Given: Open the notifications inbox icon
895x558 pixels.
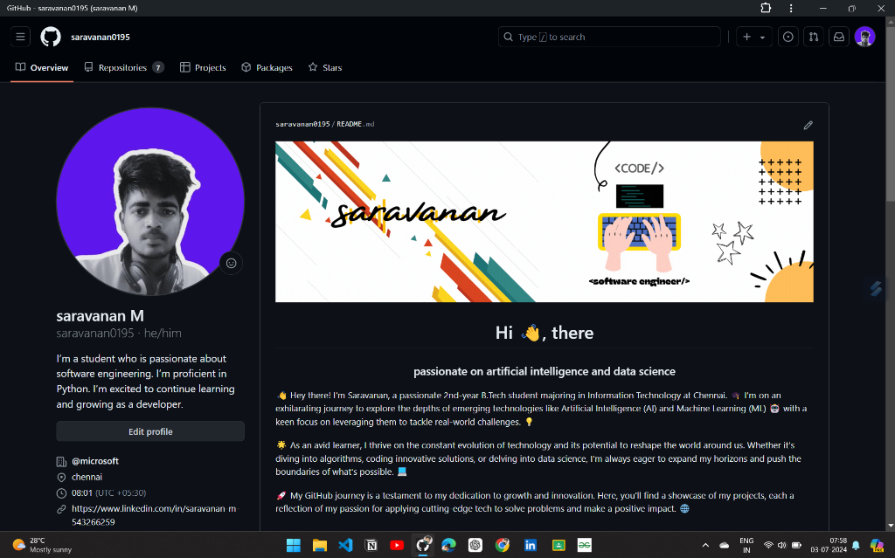Looking at the screenshot, I should (838, 37).
